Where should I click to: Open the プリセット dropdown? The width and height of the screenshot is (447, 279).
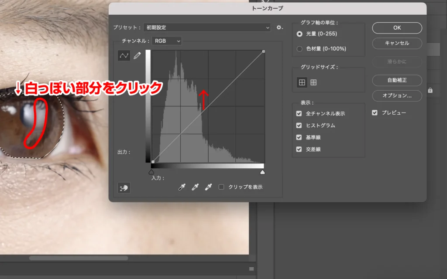(x=207, y=27)
